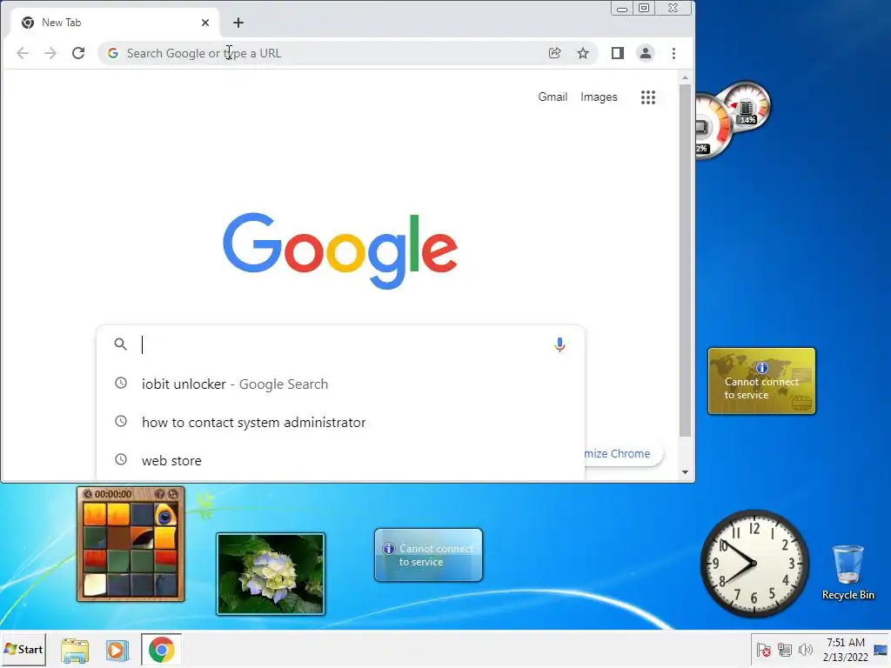Click the puzzle gadget show-picture icon
The image size is (891, 668).
click(160, 494)
